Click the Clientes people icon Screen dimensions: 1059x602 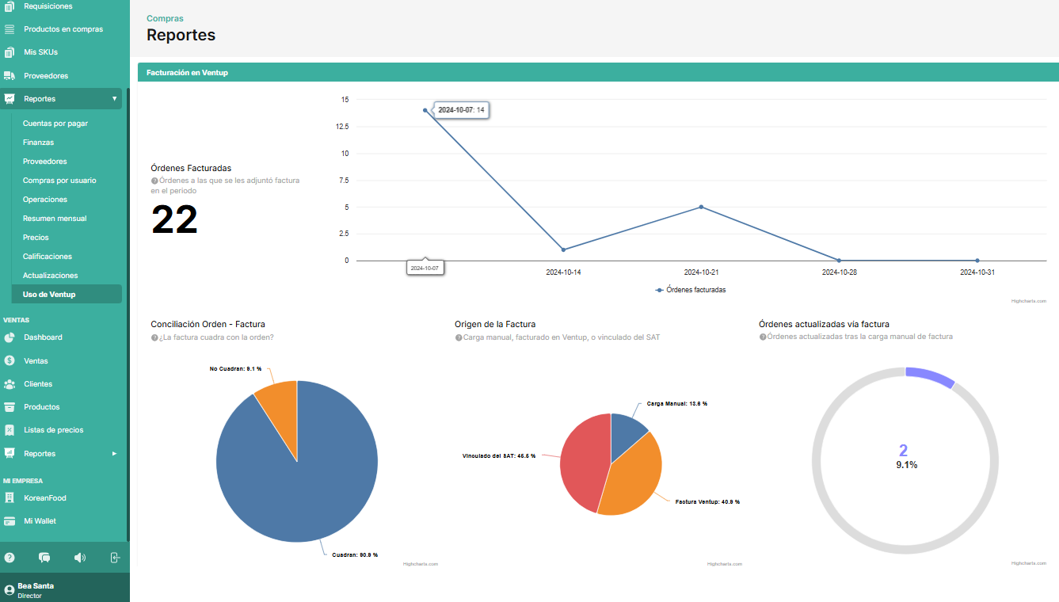click(x=10, y=384)
